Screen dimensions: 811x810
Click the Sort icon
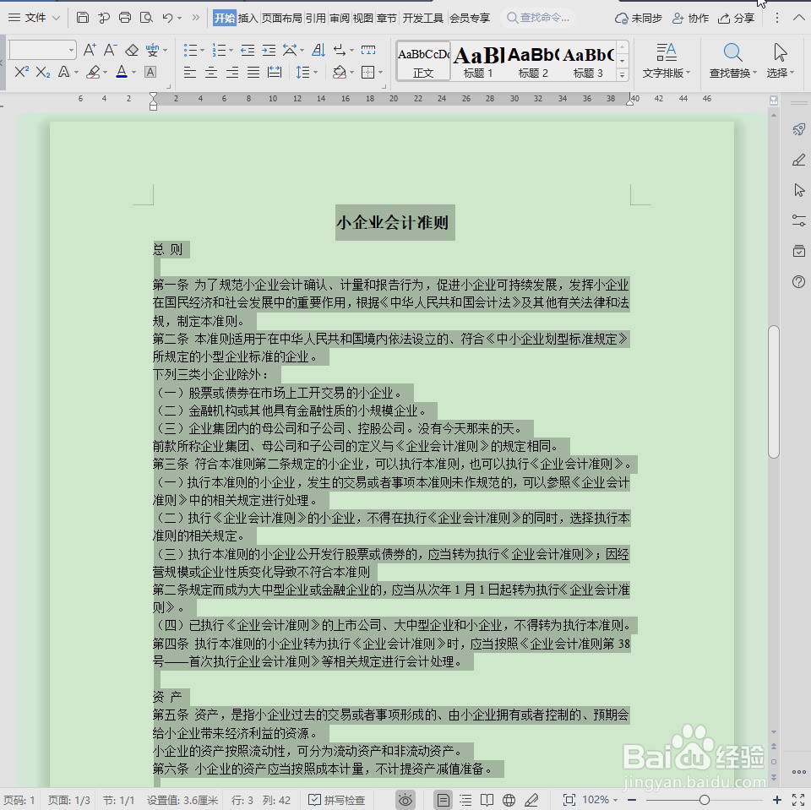click(318, 50)
